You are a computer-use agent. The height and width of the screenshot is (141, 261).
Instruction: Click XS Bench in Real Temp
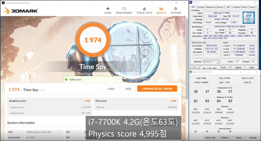[x=224, y=138]
